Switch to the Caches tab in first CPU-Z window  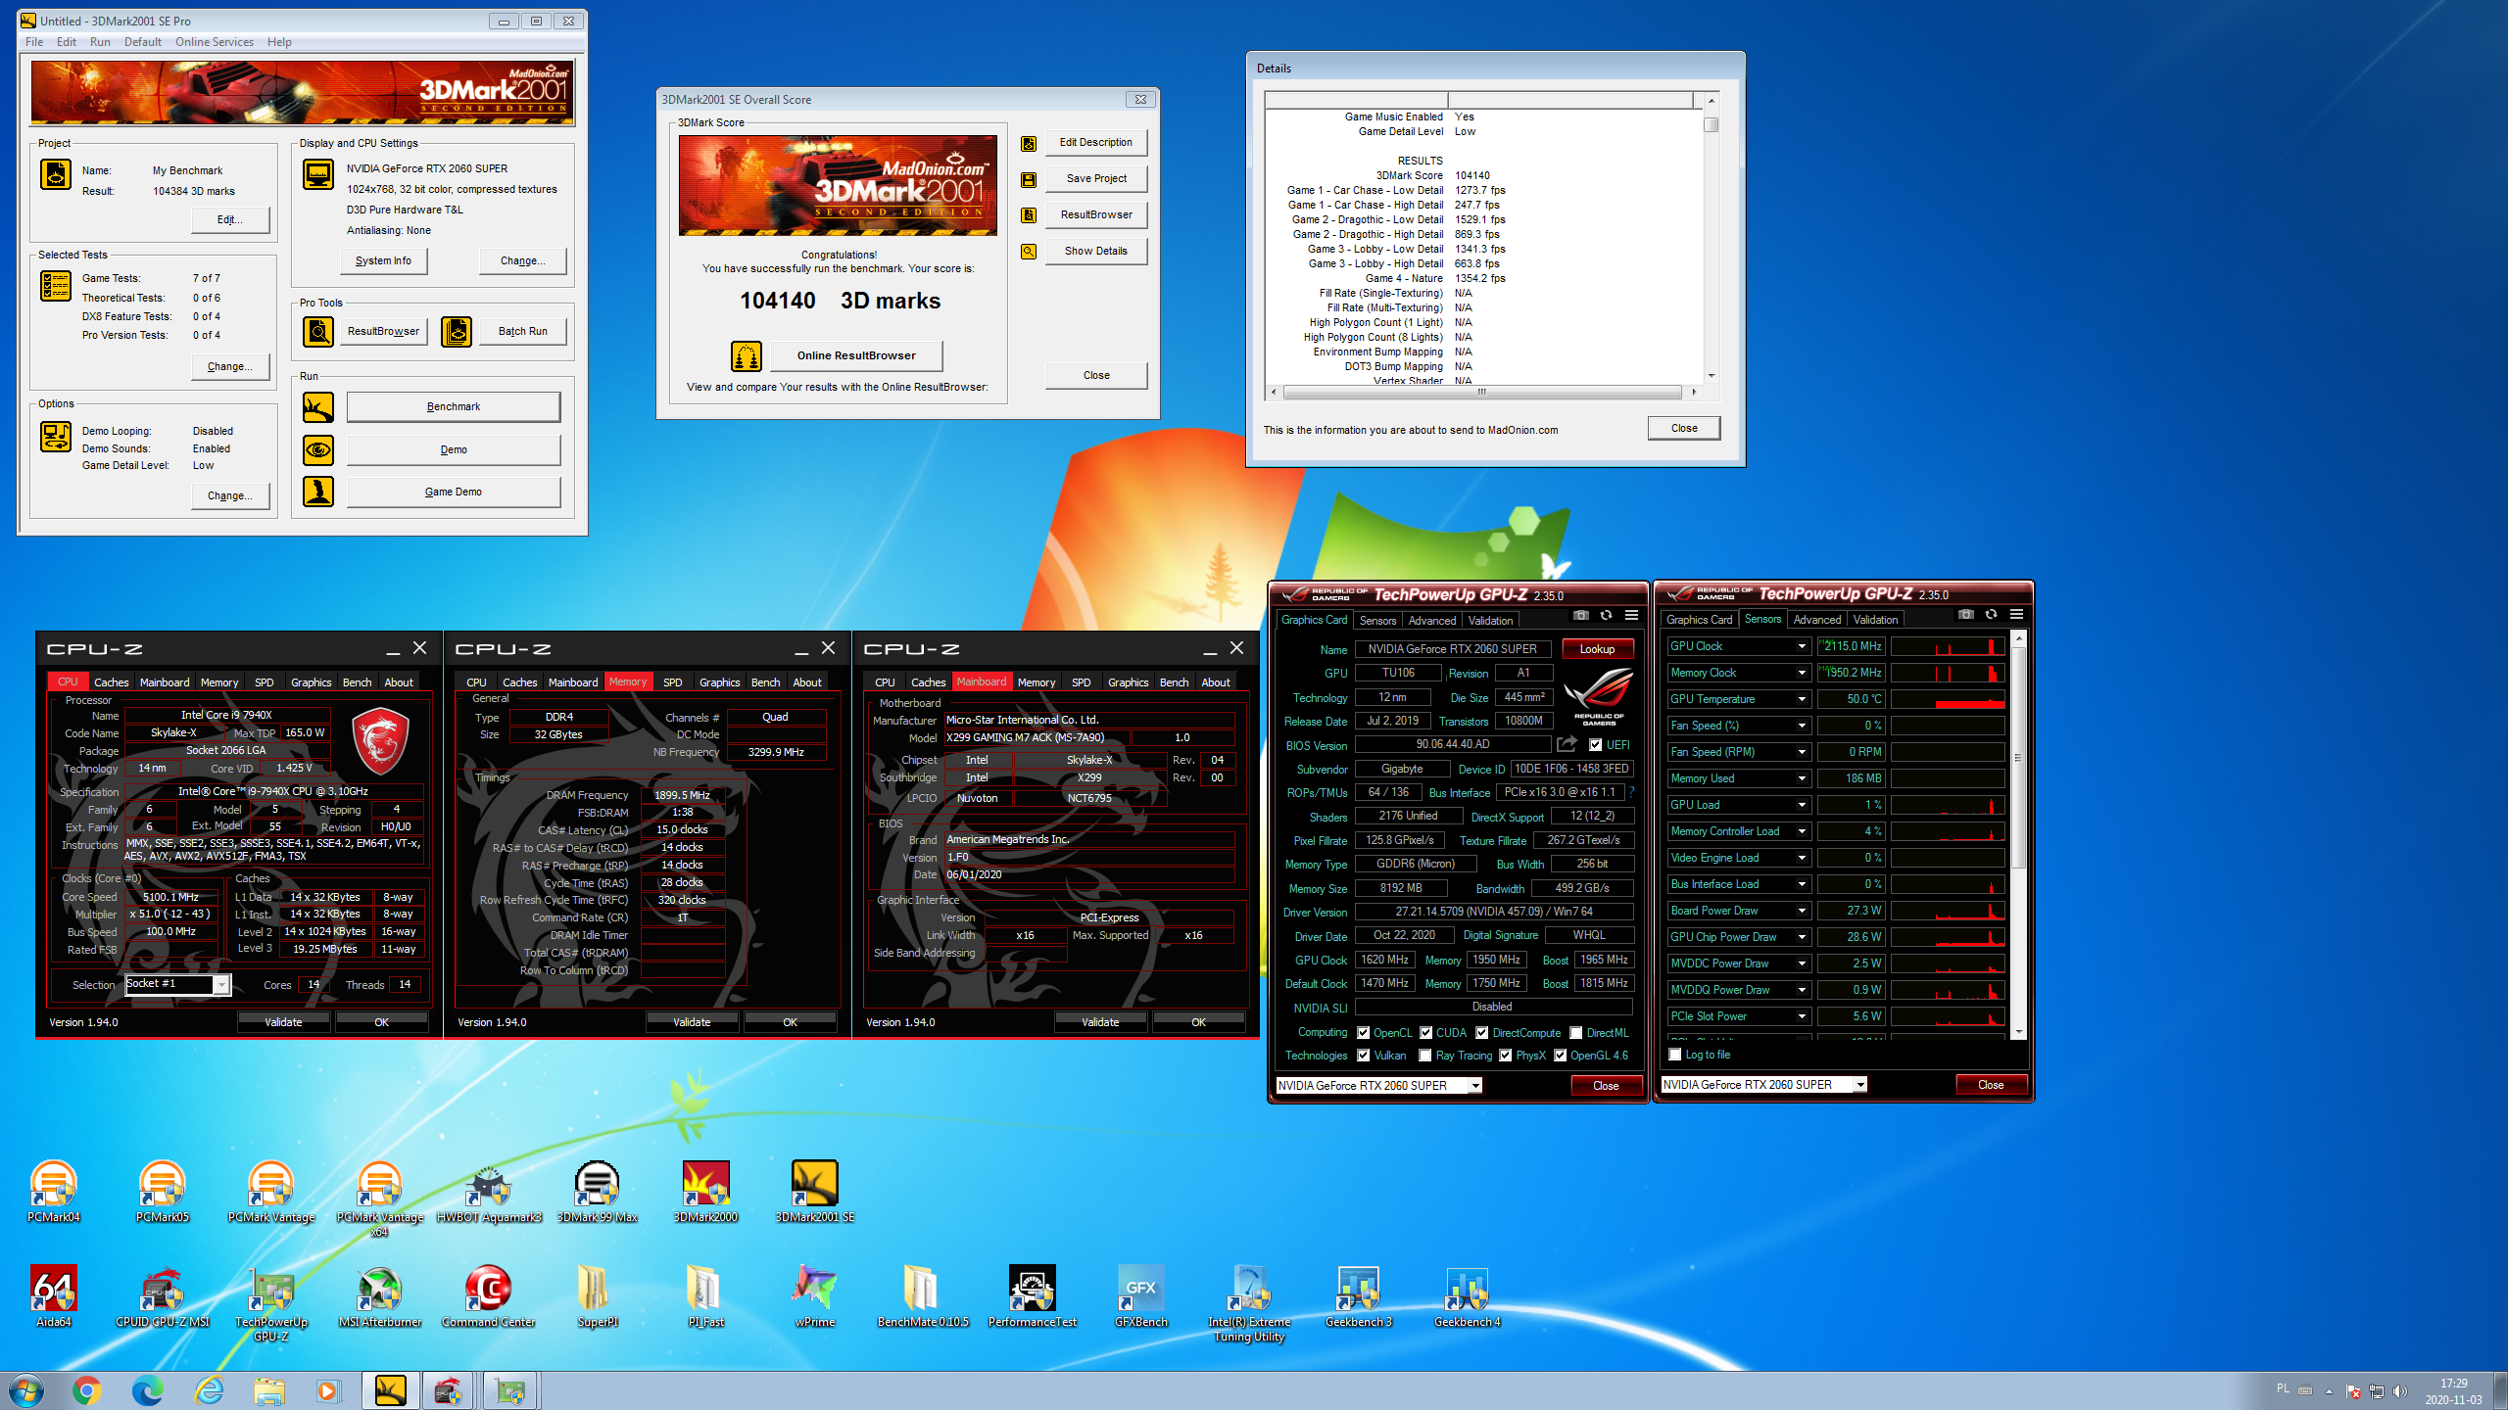point(111,682)
